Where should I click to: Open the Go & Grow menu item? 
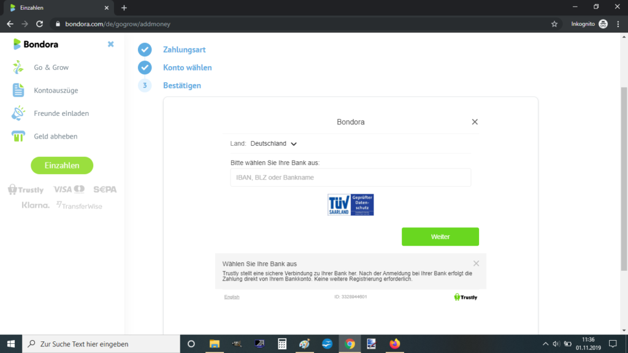pos(52,67)
